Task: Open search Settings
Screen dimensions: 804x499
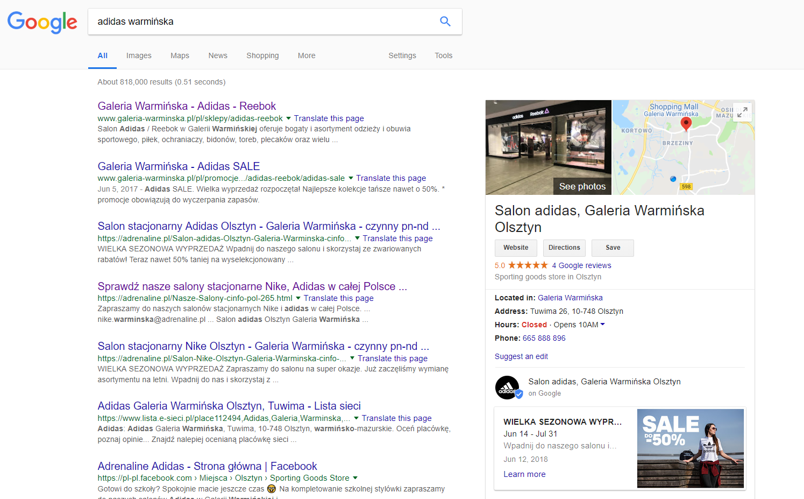Action: click(x=402, y=55)
